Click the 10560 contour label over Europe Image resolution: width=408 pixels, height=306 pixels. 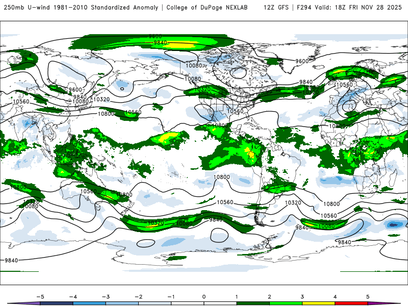click(345, 85)
